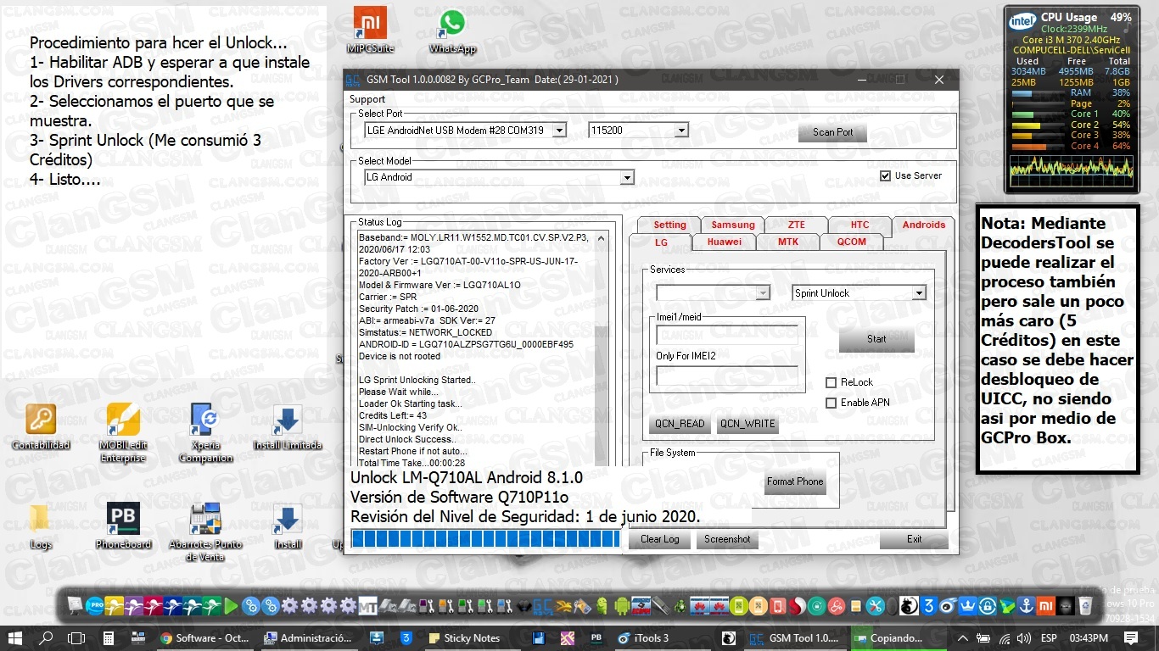Screen dimensions: 1159x651
Task: Open Calculator from taskbar
Action: point(109,637)
